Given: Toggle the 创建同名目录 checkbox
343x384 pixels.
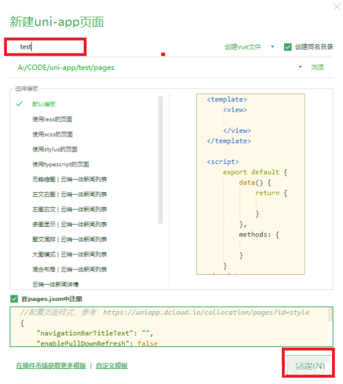Looking at the screenshot, I should 287,47.
